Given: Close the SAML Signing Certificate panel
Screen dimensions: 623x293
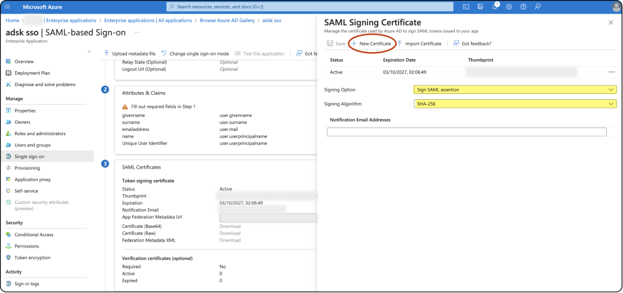Looking at the screenshot, I should 610,23.
